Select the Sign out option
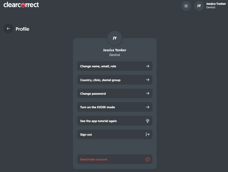 point(86,135)
